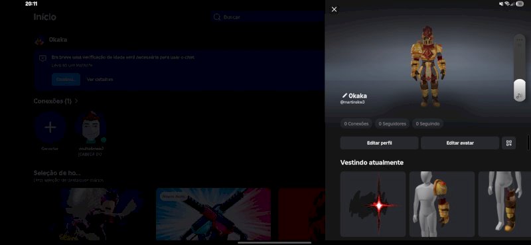
Task: Open the crossed chainsaws game card
Action: (213, 214)
